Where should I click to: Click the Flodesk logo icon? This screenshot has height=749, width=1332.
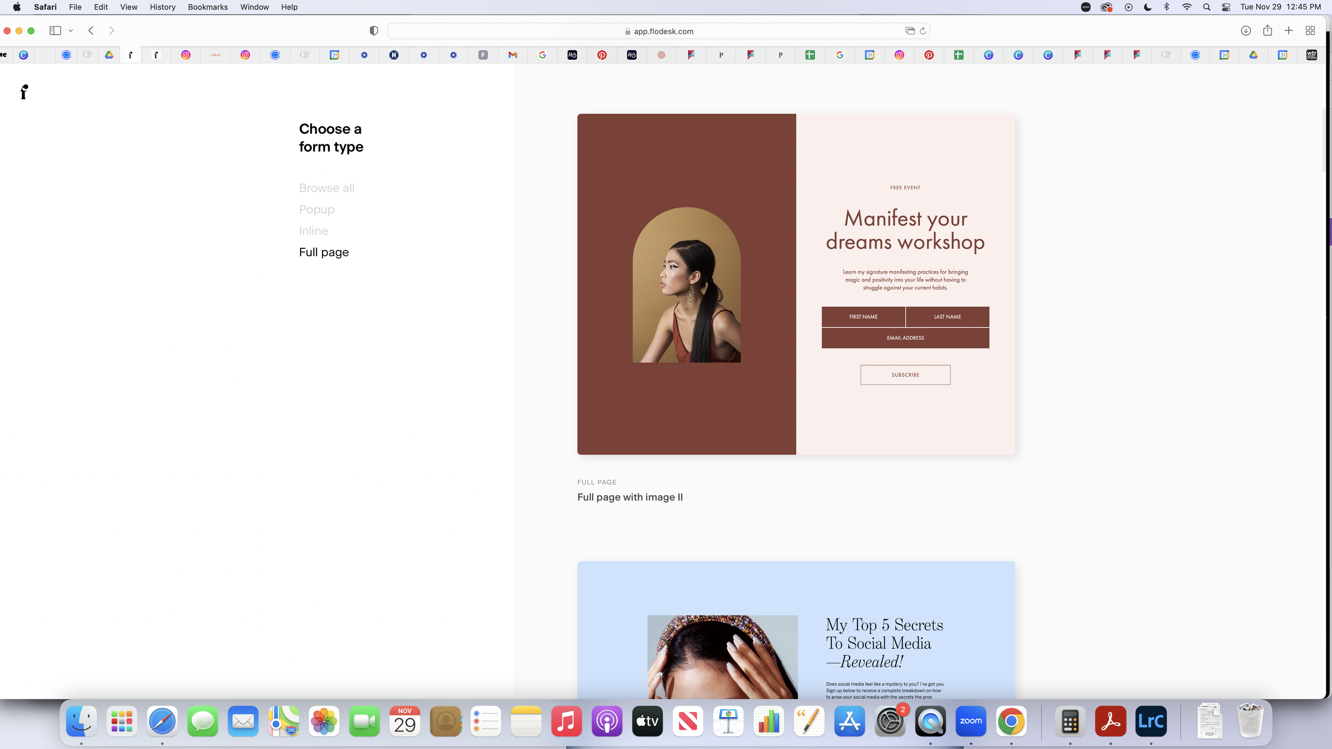click(x=23, y=92)
